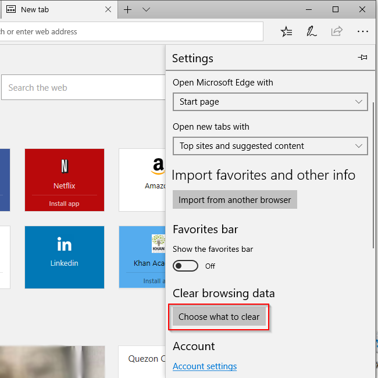
Task: Click the Linkedin in logo
Action: (x=65, y=244)
